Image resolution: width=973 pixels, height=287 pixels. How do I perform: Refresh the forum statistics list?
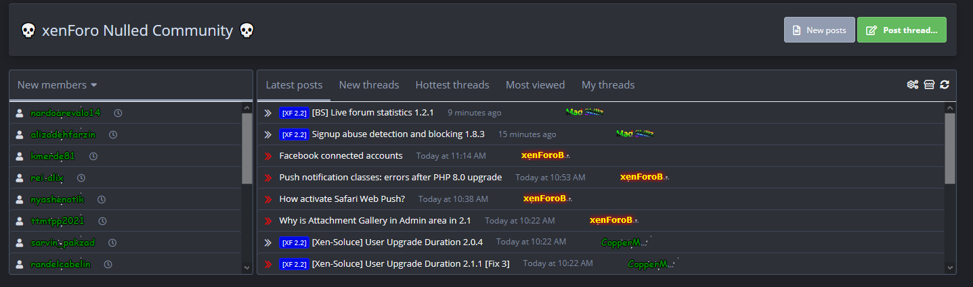945,84
